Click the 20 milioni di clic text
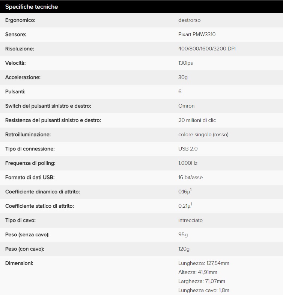The width and height of the screenshot is (283, 295). click(x=197, y=120)
